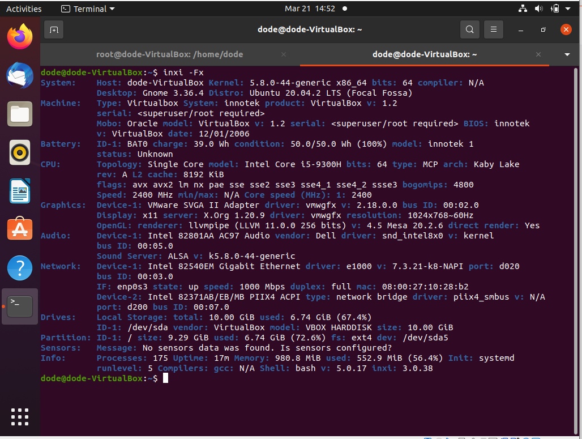The width and height of the screenshot is (582, 439).
Task: Click the 'Partition:' section label
Action: (66, 338)
